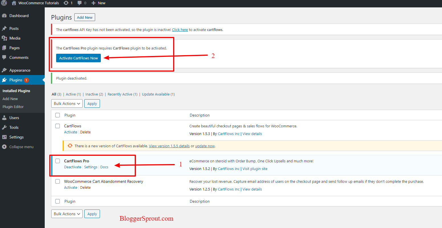Click the updates refresh icon in admin bar
Screen dimensions: 442x228
tap(66, 3)
